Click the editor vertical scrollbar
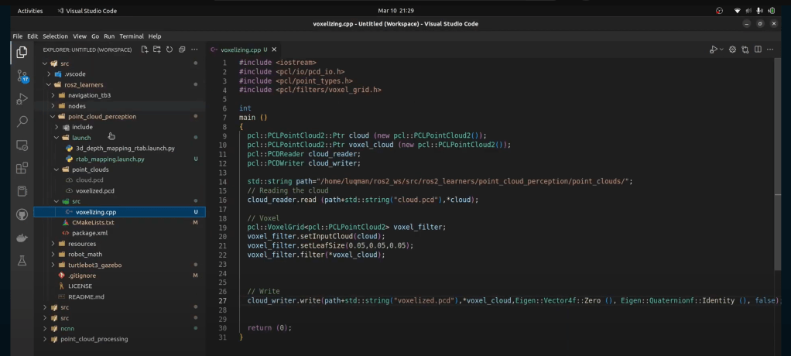Viewport: 791px width, 356px height. [778, 155]
